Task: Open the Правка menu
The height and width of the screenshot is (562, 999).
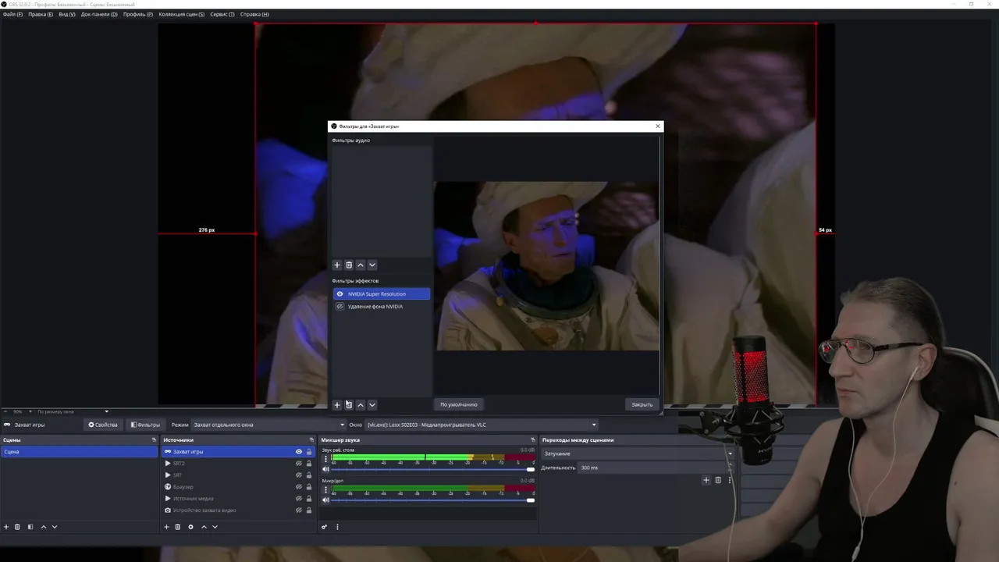Action: coord(41,14)
